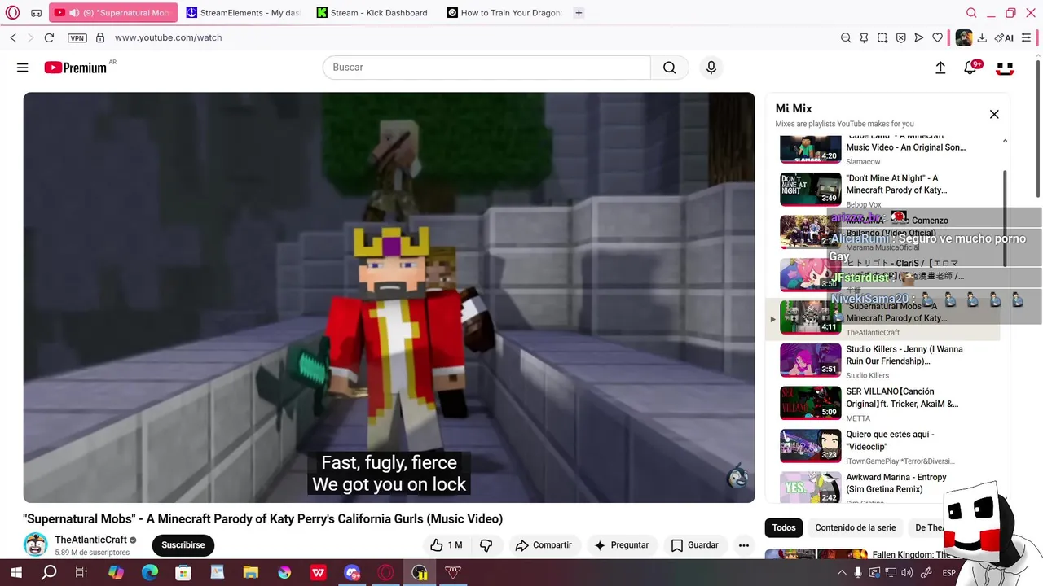Open the YouTube account avatar menu
This screenshot has width=1043, height=586.
point(1005,68)
